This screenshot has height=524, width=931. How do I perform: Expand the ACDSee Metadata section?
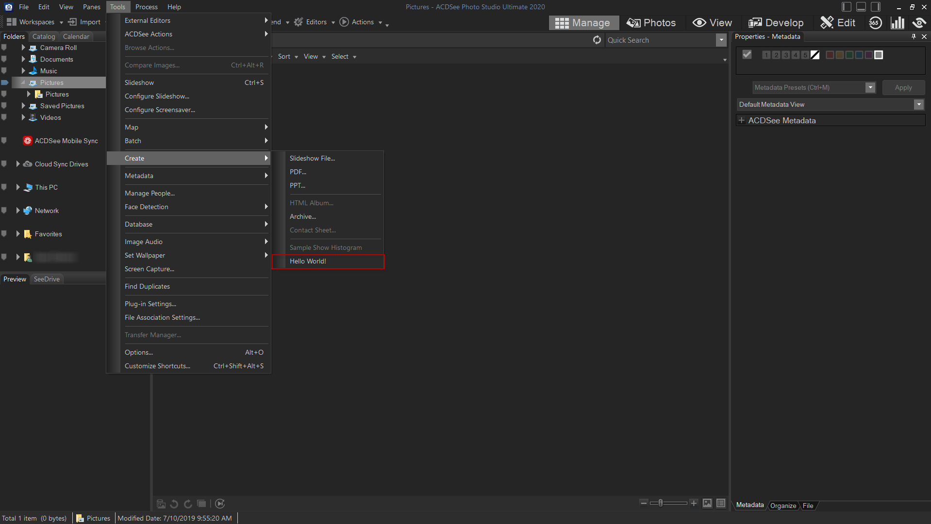click(x=742, y=120)
